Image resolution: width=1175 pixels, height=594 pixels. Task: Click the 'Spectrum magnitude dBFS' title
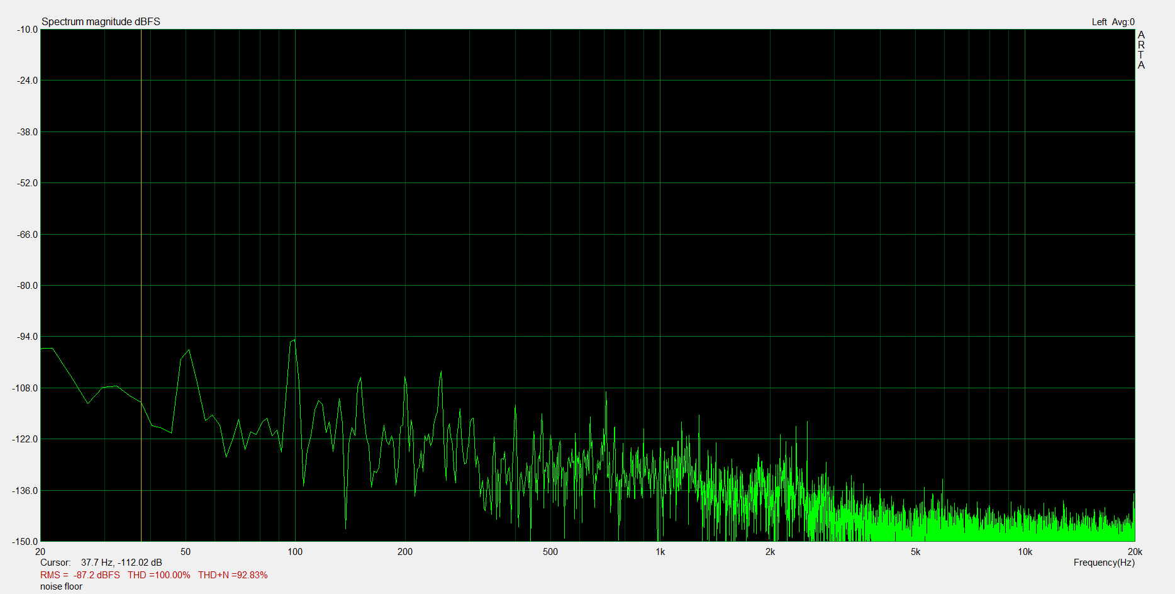pyautogui.click(x=101, y=21)
